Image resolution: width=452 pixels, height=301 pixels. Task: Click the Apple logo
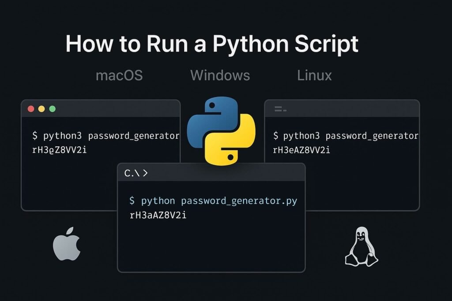67,244
